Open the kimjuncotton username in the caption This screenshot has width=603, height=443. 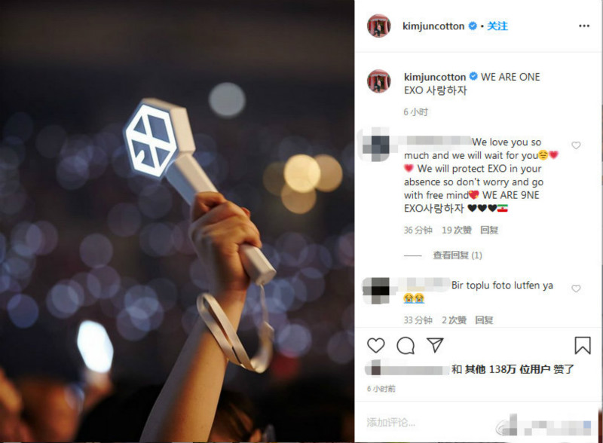click(x=435, y=77)
